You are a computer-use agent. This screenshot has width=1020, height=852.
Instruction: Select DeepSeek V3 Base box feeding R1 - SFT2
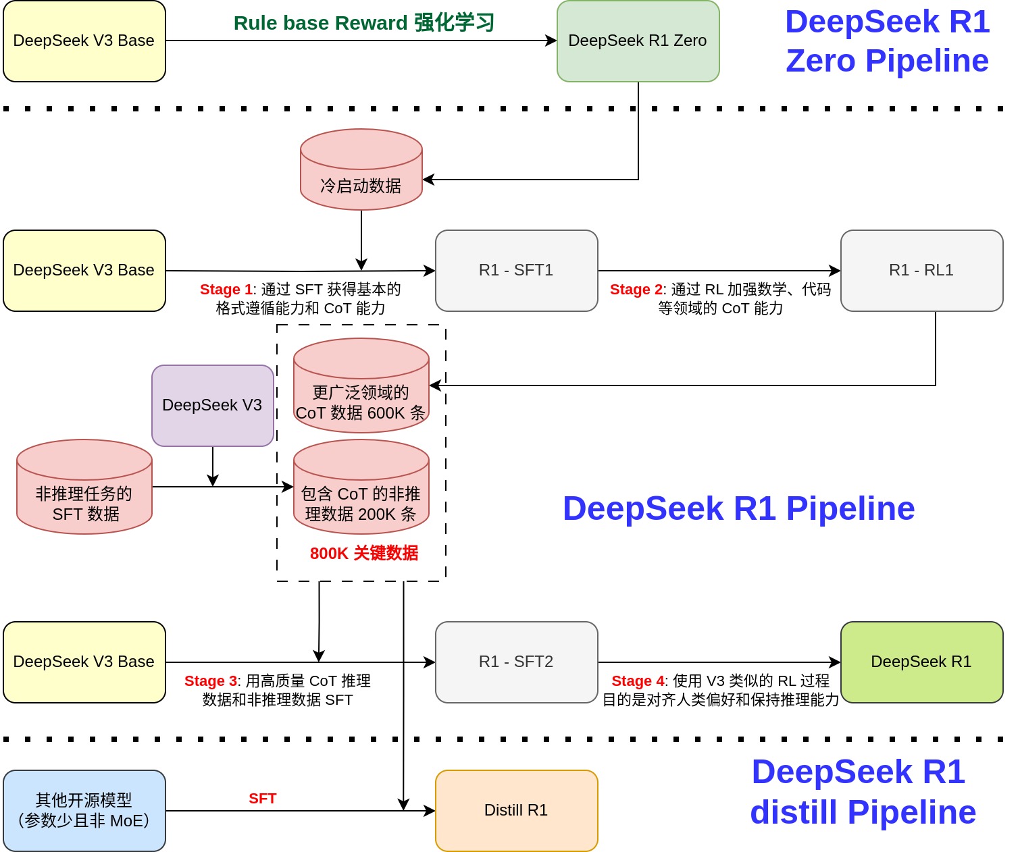[84, 662]
